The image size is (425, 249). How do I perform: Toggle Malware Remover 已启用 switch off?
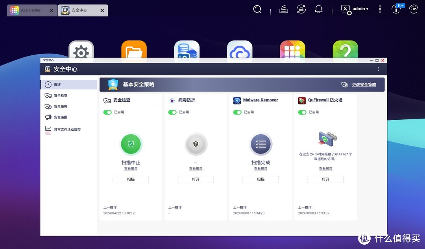click(237, 112)
